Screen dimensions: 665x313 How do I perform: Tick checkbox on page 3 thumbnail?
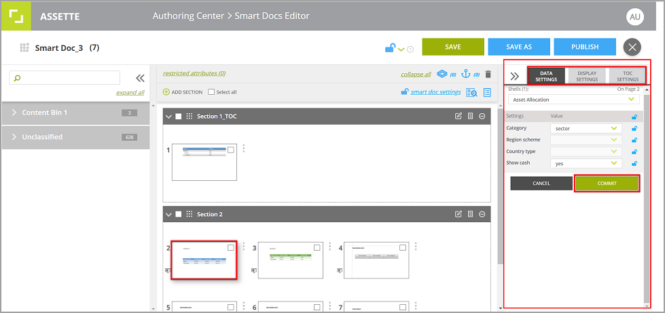[317, 247]
